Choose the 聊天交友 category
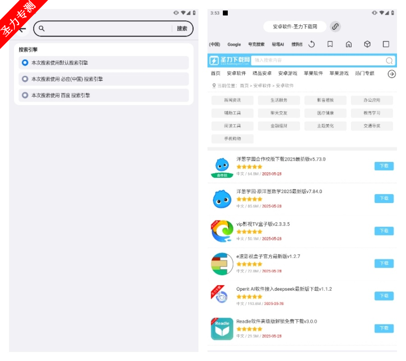 [279, 113]
